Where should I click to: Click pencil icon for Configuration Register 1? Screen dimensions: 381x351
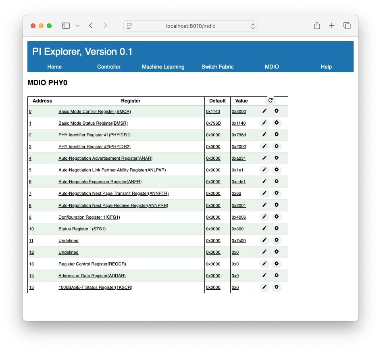click(264, 217)
